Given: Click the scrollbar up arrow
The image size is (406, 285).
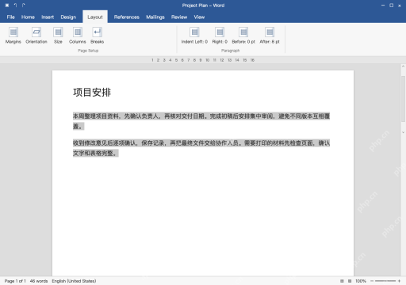Looking at the screenshot, I should point(403,66).
